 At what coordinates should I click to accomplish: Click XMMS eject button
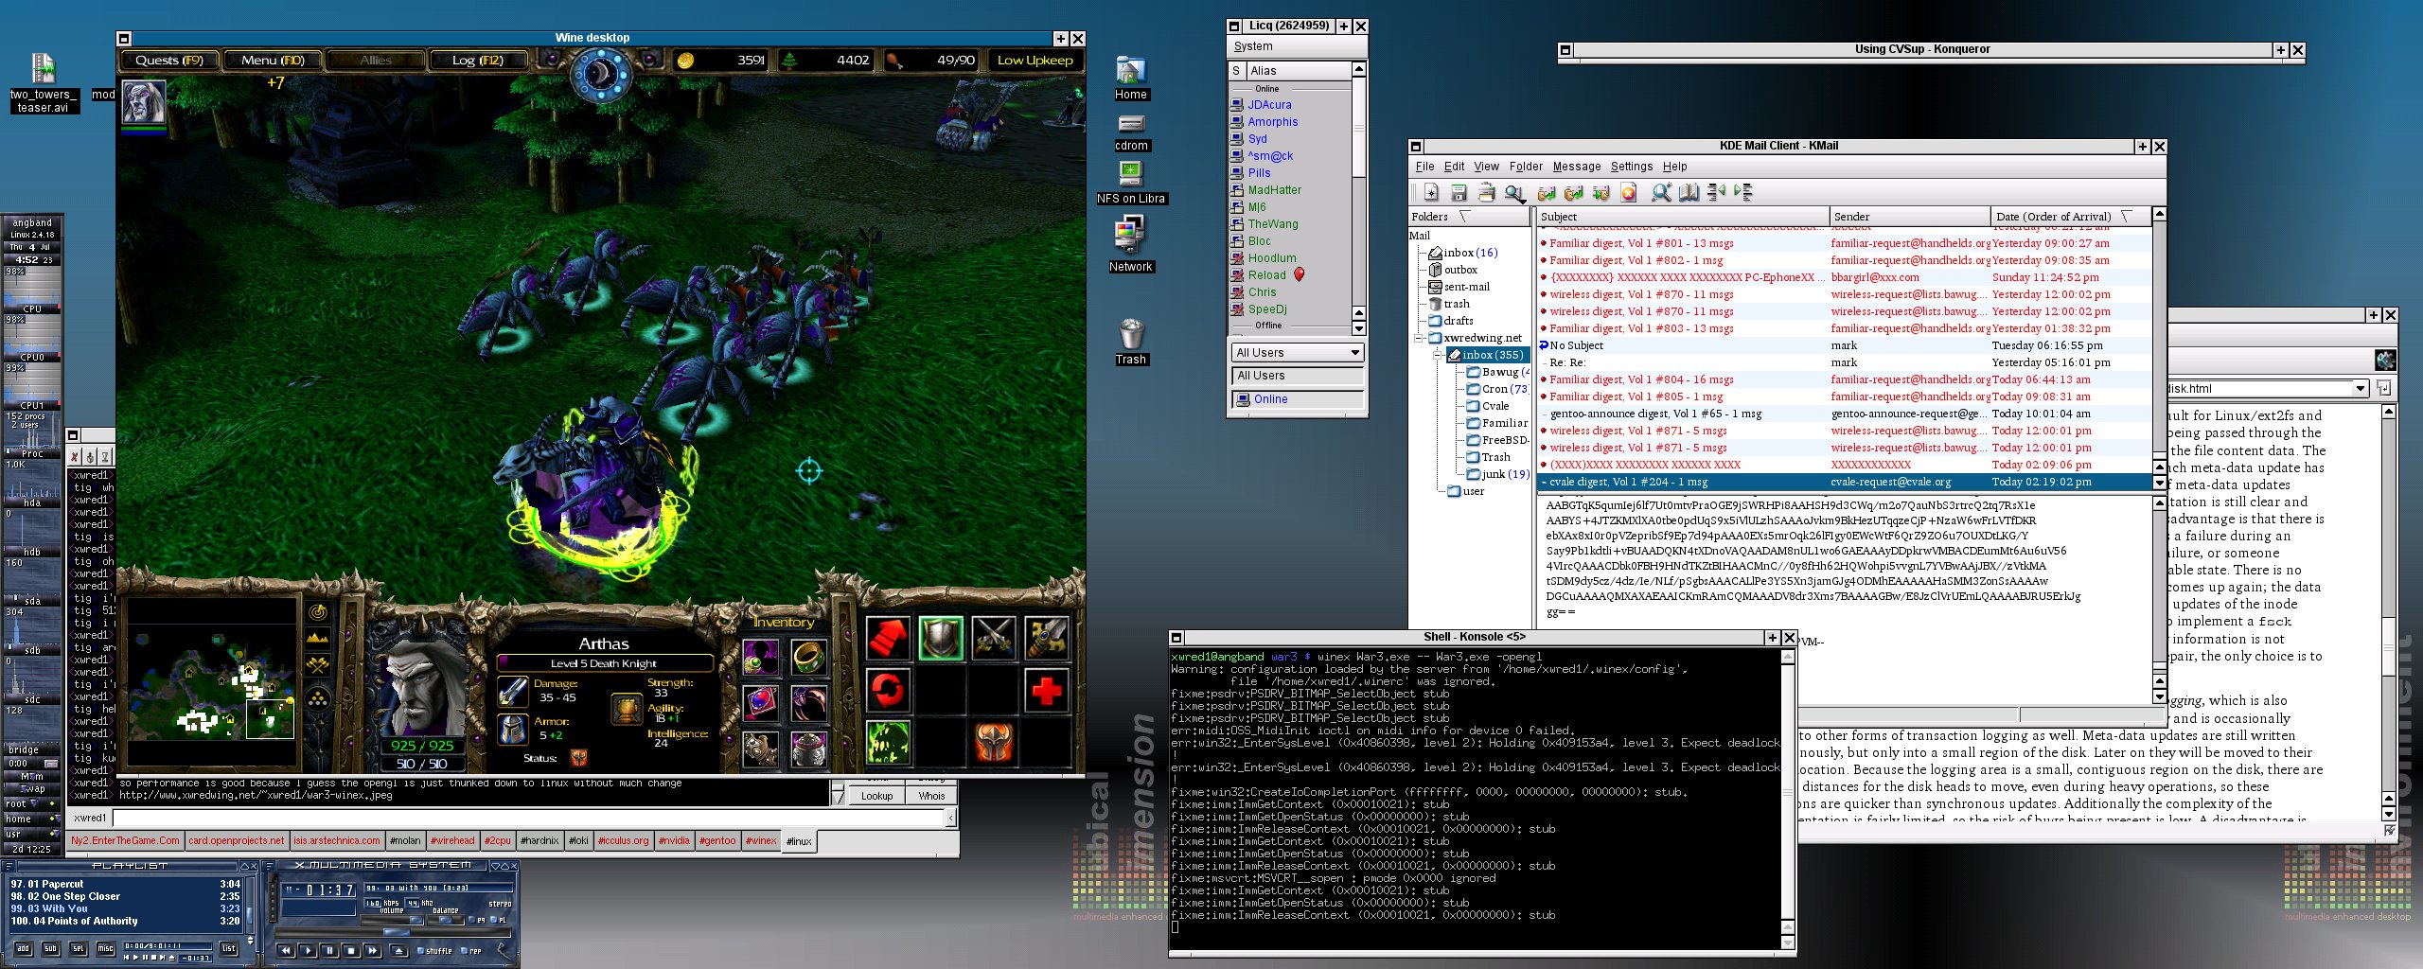(x=398, y=951)
